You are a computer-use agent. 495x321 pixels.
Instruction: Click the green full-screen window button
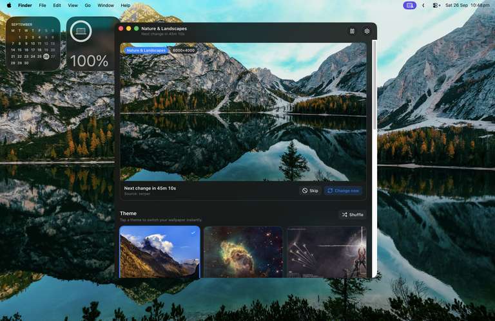click(137, 28)
